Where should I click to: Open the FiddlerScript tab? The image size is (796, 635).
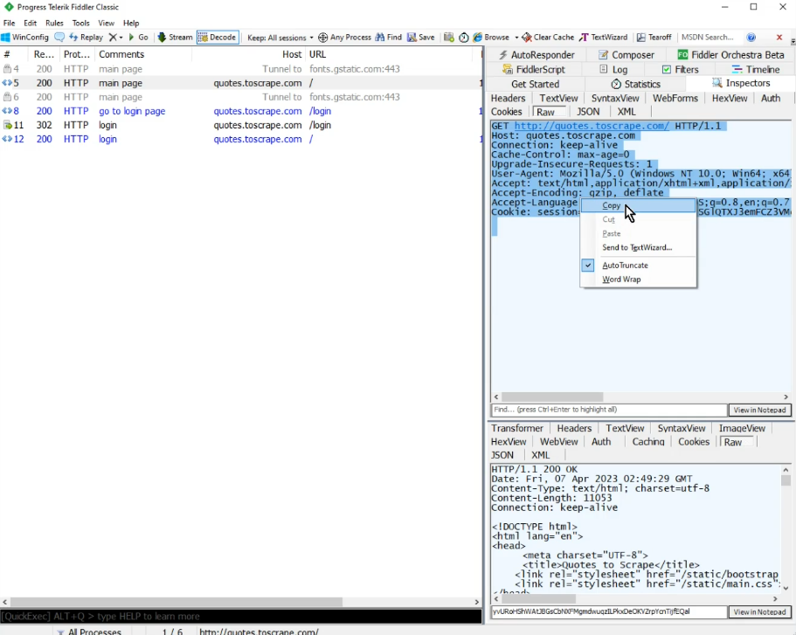tap(533, 70)
